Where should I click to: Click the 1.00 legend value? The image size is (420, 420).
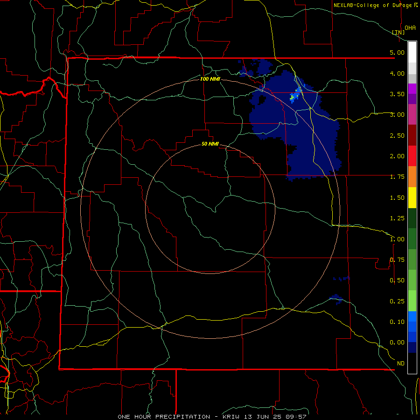tap(397, 239)
